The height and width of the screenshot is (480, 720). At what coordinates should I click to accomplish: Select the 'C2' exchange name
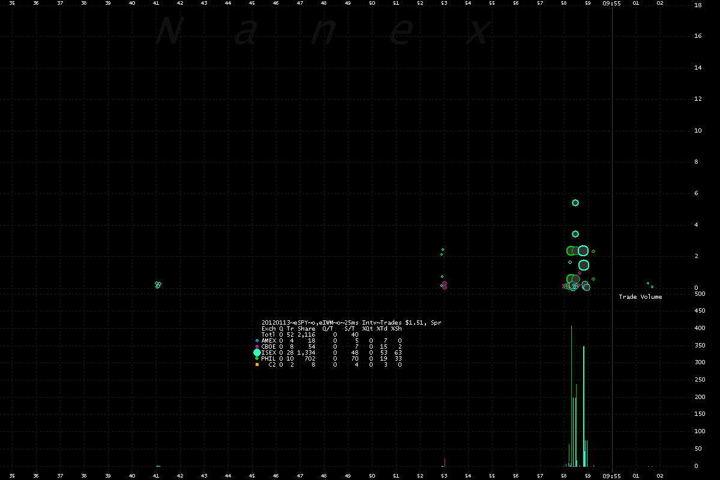[272, 364]
